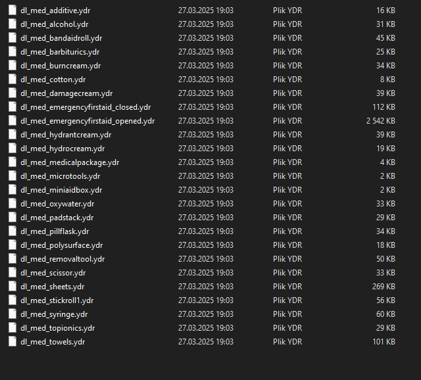Viewport: 421px width, 380px height.
Task: Select the icon of dl_med_syringe.ydr
Action: coord(12,314)
